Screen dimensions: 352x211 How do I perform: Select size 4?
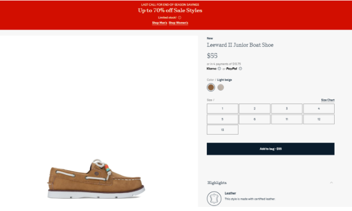[319, 109]
